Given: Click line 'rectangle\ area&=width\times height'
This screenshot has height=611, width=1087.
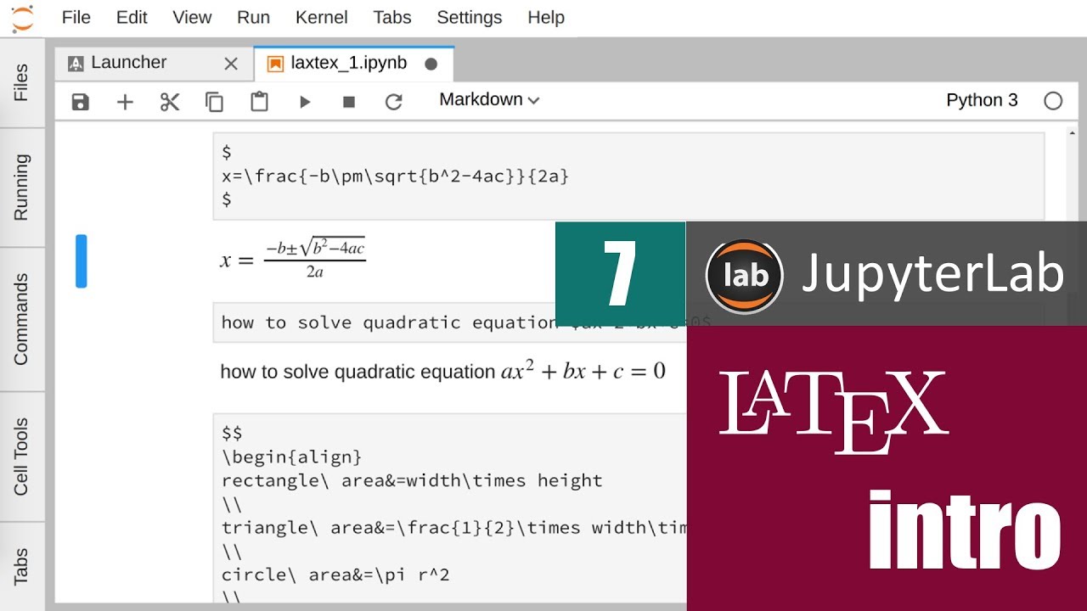Looking at the screenshot, I should [x=412, y=480].
